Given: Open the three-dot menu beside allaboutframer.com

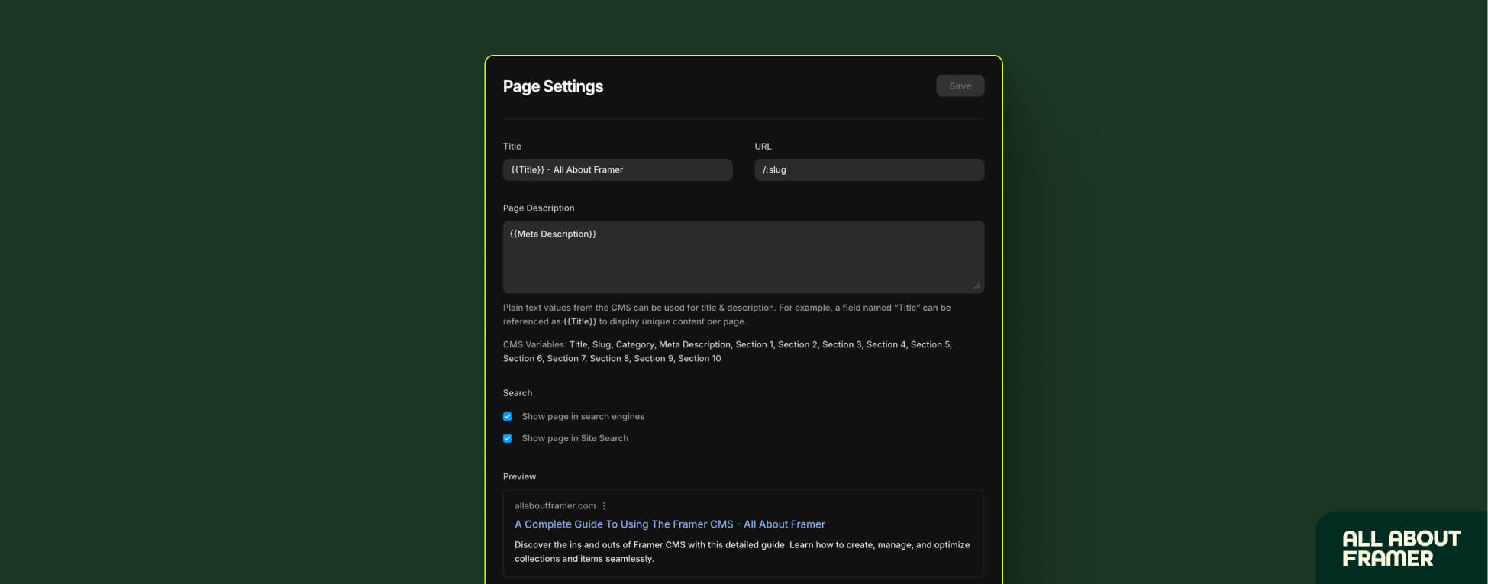Looking at the screenshot, I should (x=604, y=505).
